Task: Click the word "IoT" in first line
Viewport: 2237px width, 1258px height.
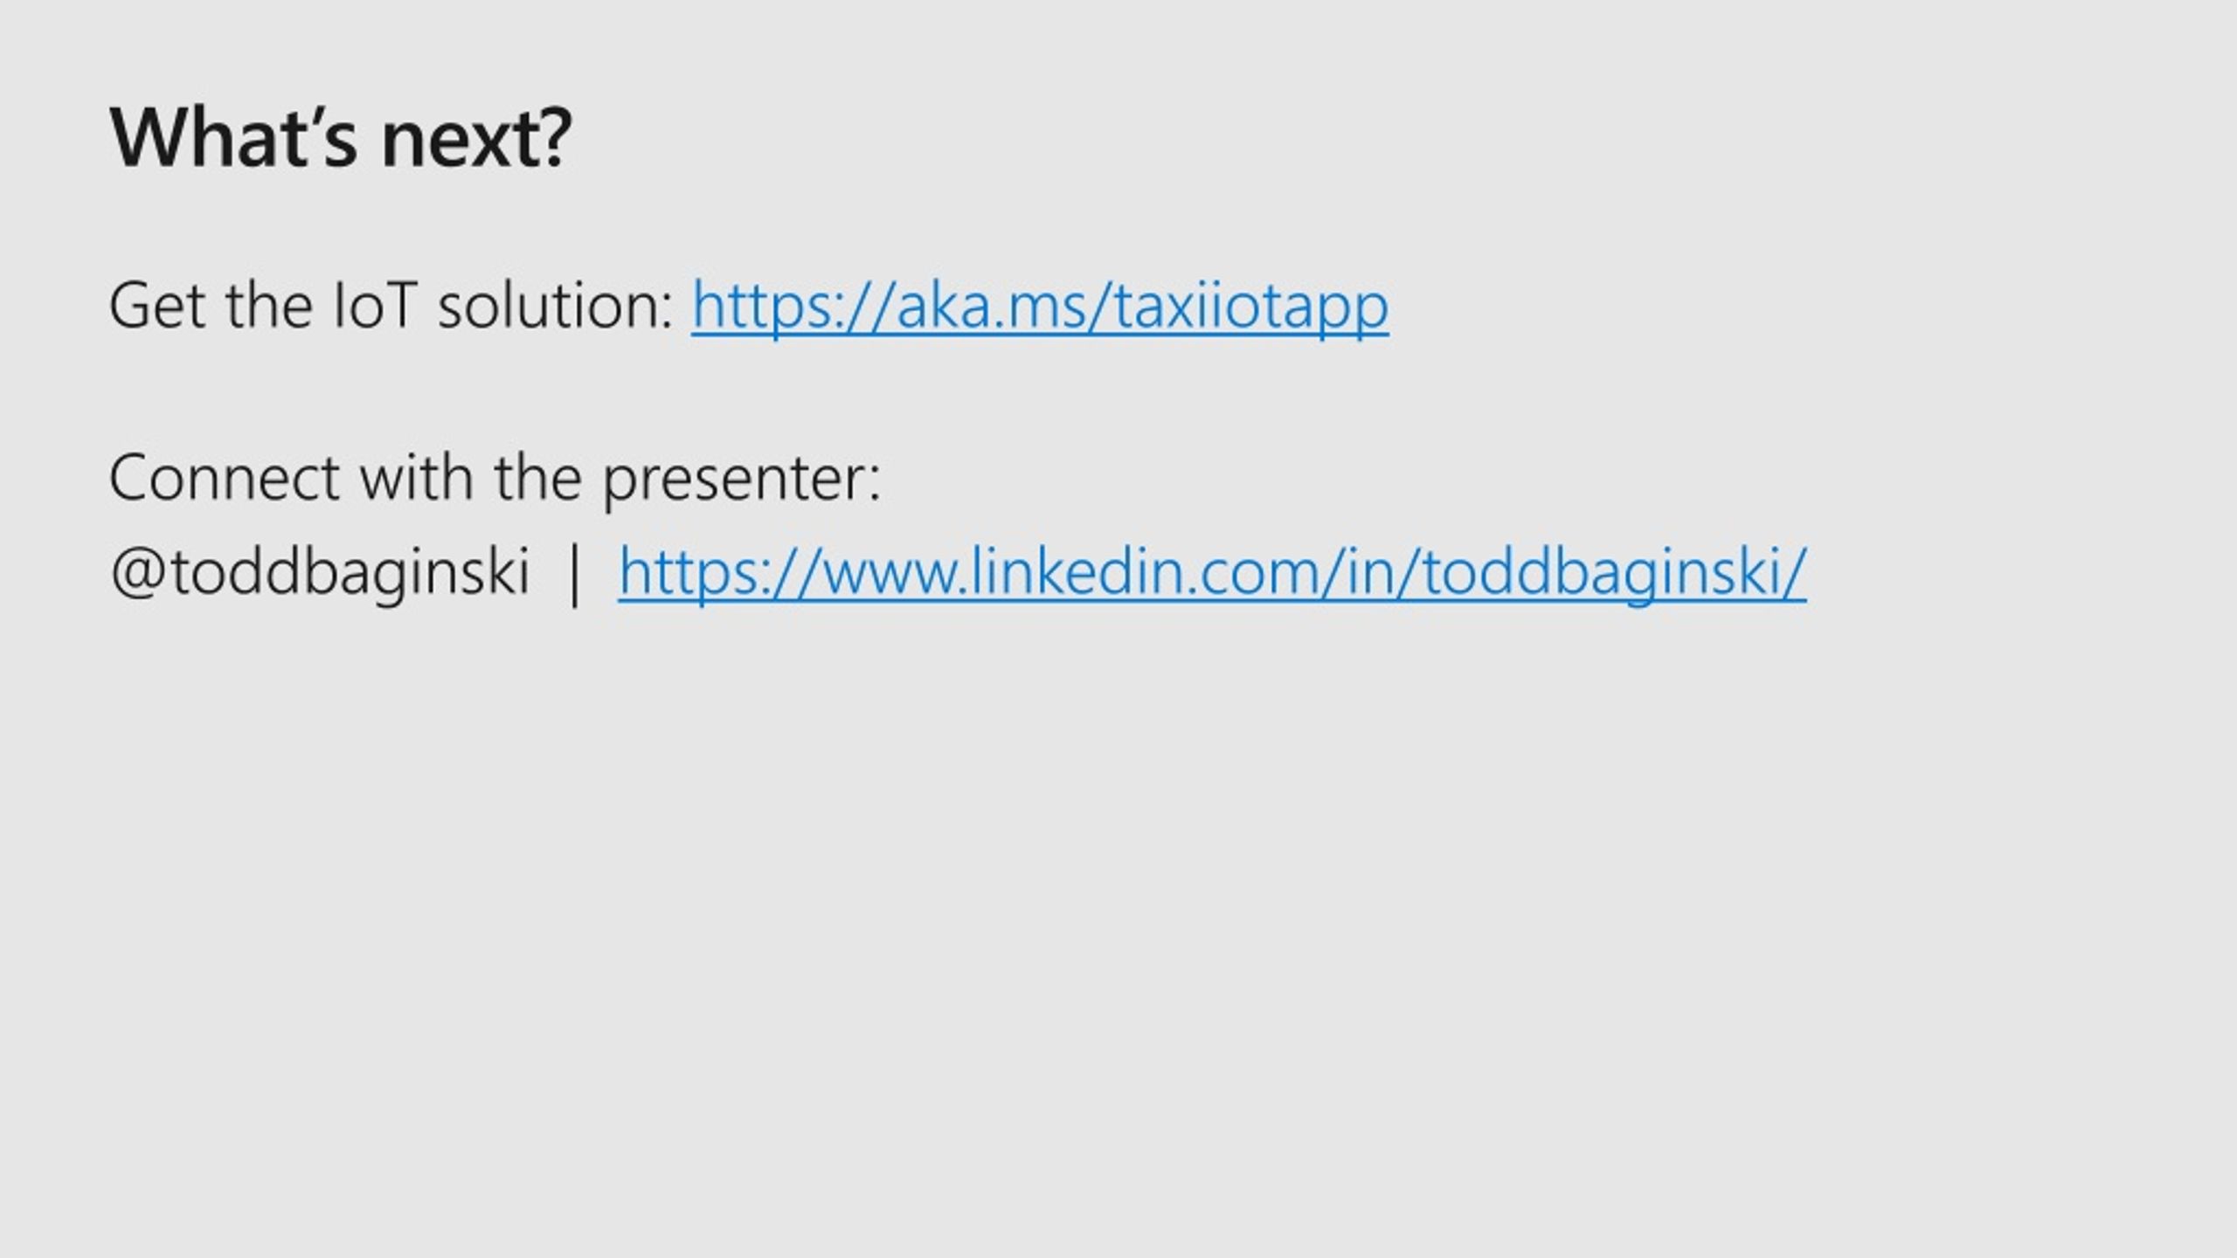Action: point(374,306)
